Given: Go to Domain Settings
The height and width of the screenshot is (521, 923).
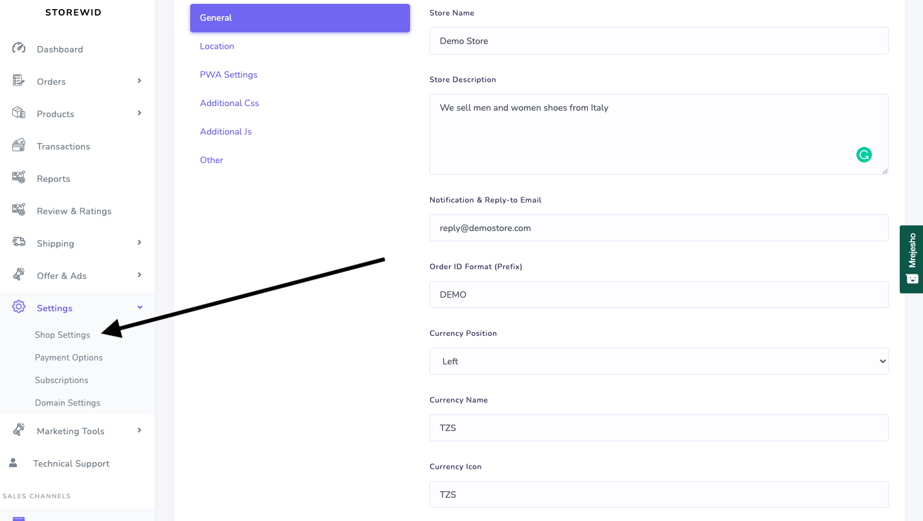Looking at the screenshot, I should coord(67,403).
